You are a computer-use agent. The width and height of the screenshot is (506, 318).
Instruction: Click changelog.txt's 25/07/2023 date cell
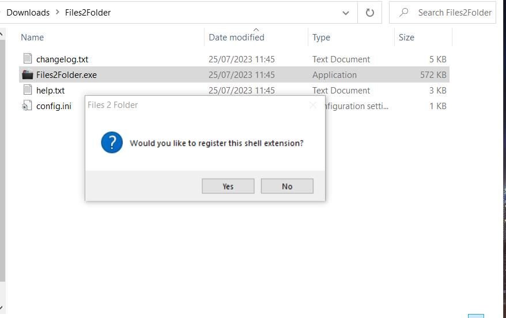tap(241, 59)
